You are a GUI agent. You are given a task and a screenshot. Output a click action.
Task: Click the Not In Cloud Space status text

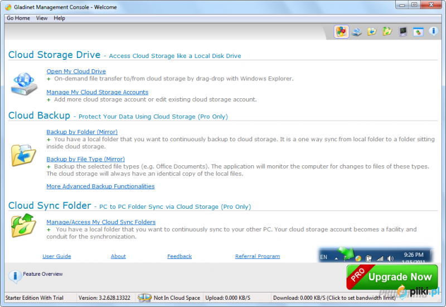point(177,298)
